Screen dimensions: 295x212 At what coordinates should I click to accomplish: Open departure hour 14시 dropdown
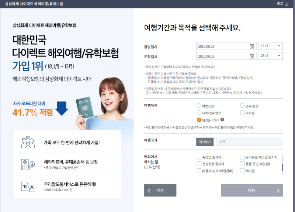click(x=270, y=46)
